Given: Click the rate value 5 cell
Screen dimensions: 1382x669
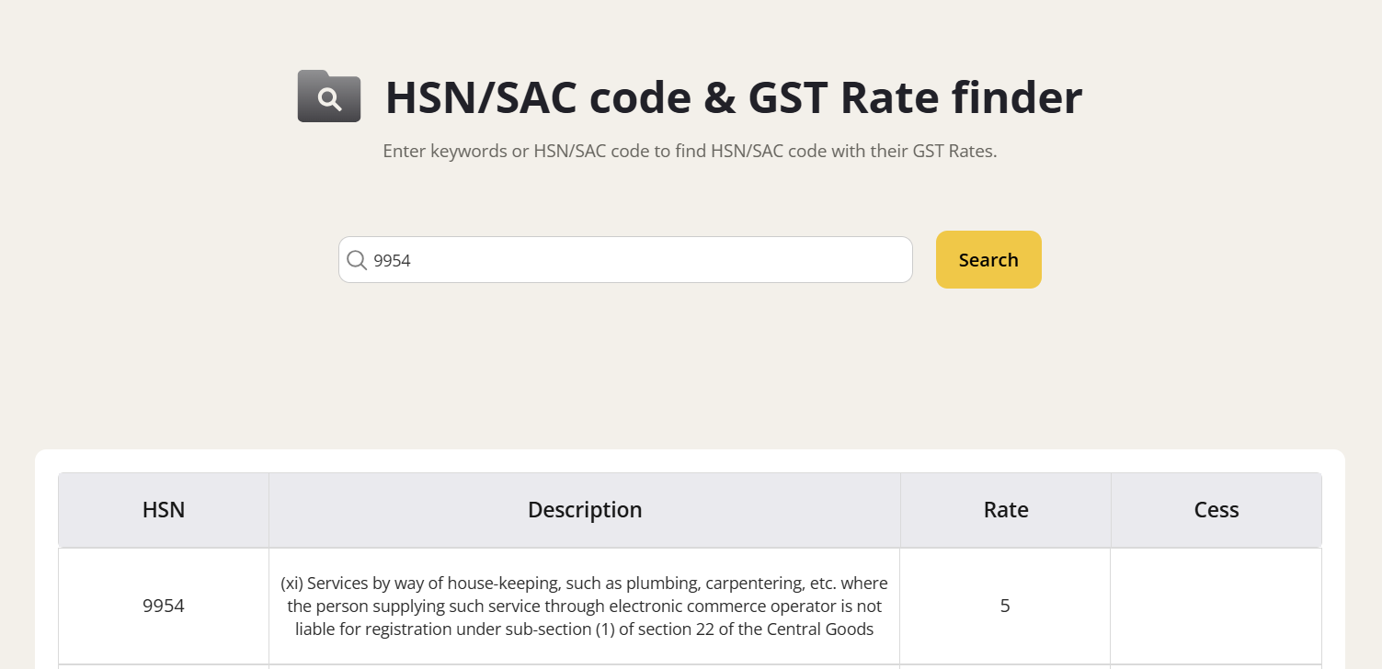Looking at the screenshot, I should coord(1005,606).
